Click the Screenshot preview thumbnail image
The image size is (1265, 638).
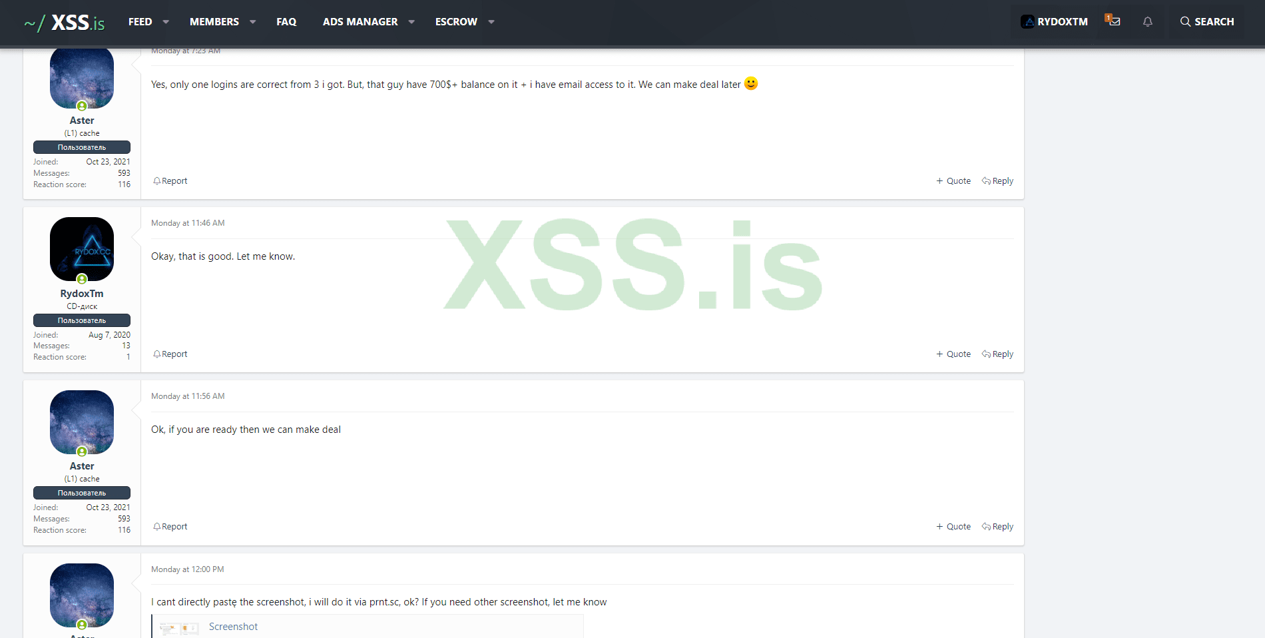pos(179,628)
